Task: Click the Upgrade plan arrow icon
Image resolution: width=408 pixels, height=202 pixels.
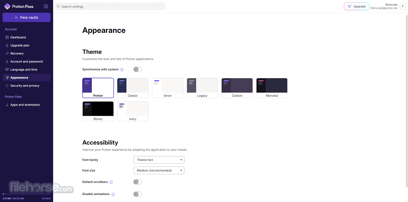Action: pos(7,45)
